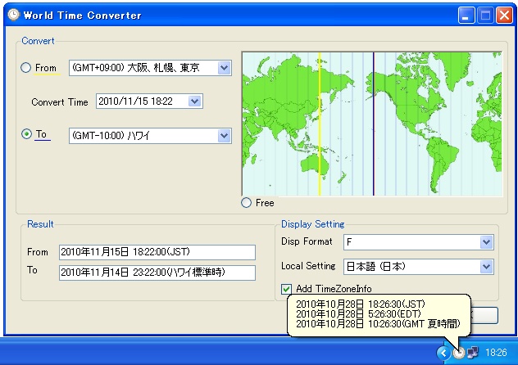Click the yellow From time zone line on map
Image resolution: width=518 pixels, height=365 pixels.
pos(320,124)
